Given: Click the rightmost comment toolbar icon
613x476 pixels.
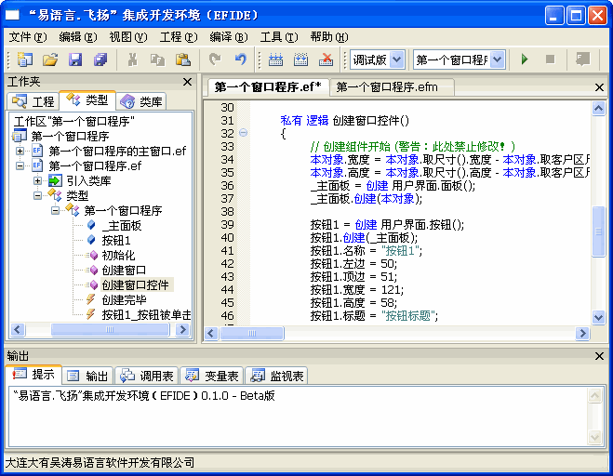Looking at the screenshot, I should click(x=582, y=59).
